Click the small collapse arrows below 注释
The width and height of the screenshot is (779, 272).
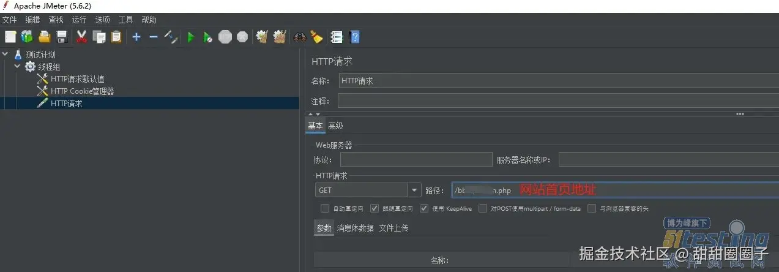click(314, 114)
